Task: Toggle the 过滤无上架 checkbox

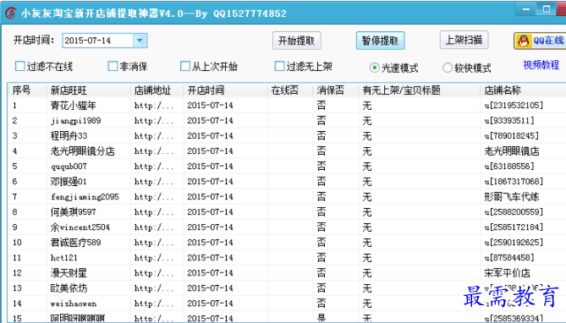Action: pyautogui.click(x=279, y=66)
